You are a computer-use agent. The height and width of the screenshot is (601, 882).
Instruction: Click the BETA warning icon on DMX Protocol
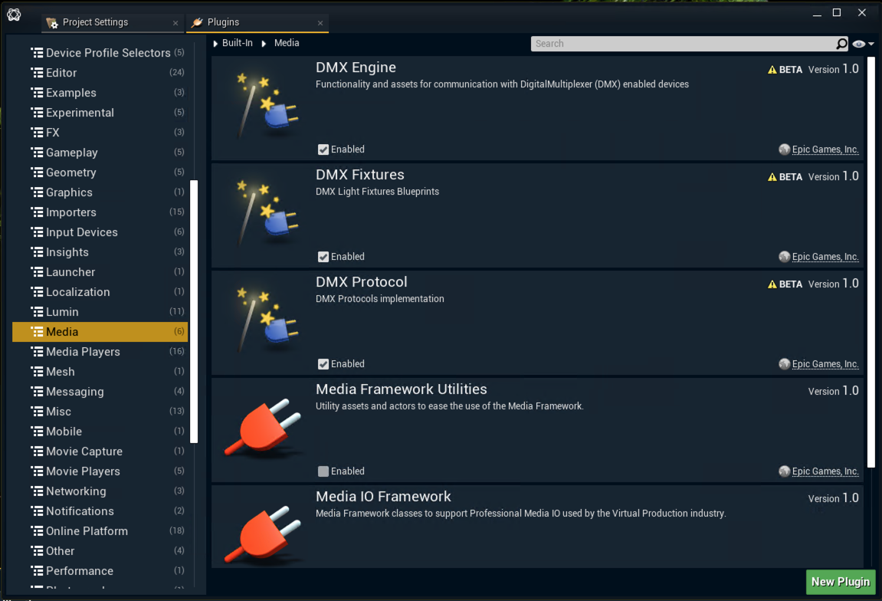point(771,284)
